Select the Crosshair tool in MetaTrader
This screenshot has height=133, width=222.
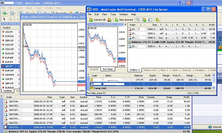pos(10,19)
